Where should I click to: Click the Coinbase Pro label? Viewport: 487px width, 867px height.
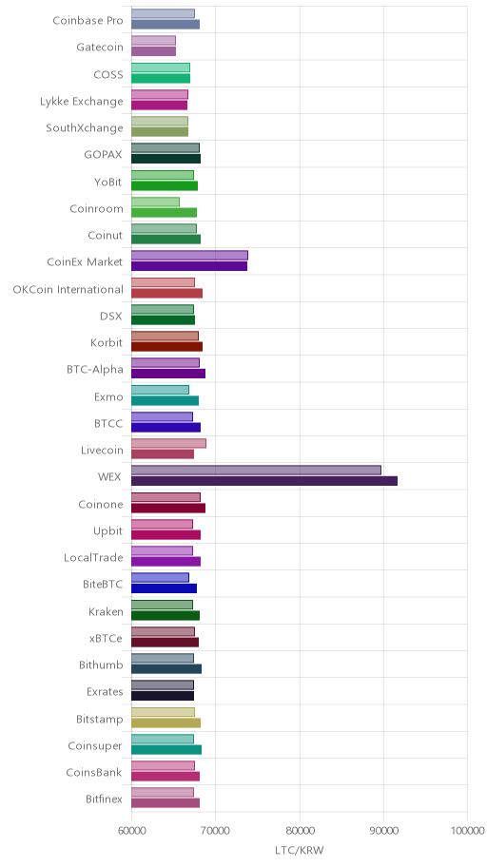[x=88, y=21]
